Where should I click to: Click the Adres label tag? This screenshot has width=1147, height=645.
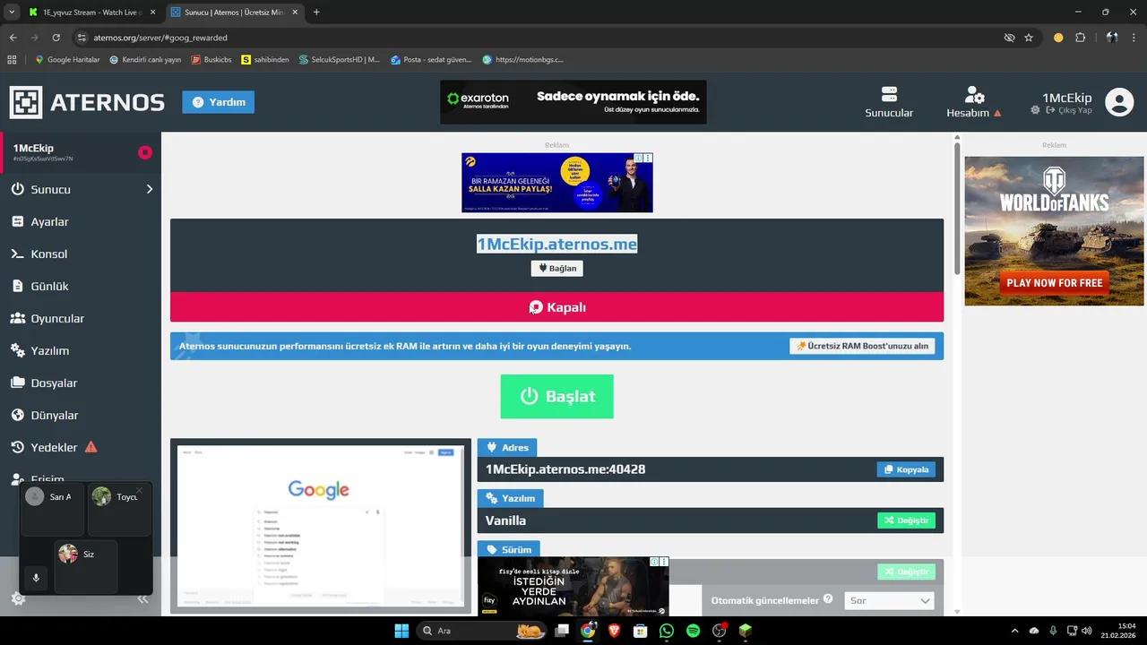point(507,447)
